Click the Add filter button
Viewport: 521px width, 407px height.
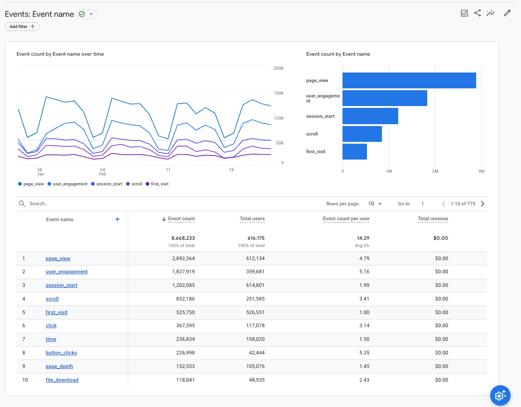(x=22, y=26)
